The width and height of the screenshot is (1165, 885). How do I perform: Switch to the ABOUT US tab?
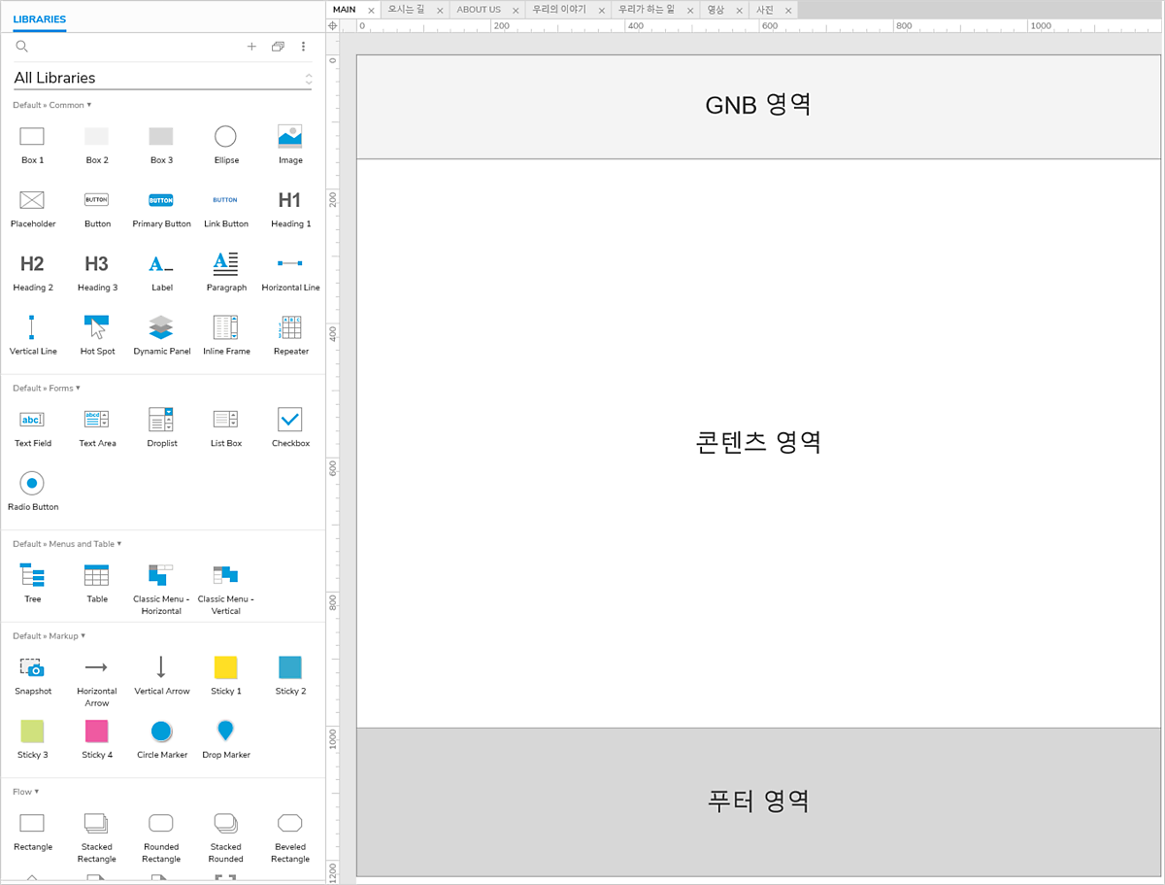479,10
